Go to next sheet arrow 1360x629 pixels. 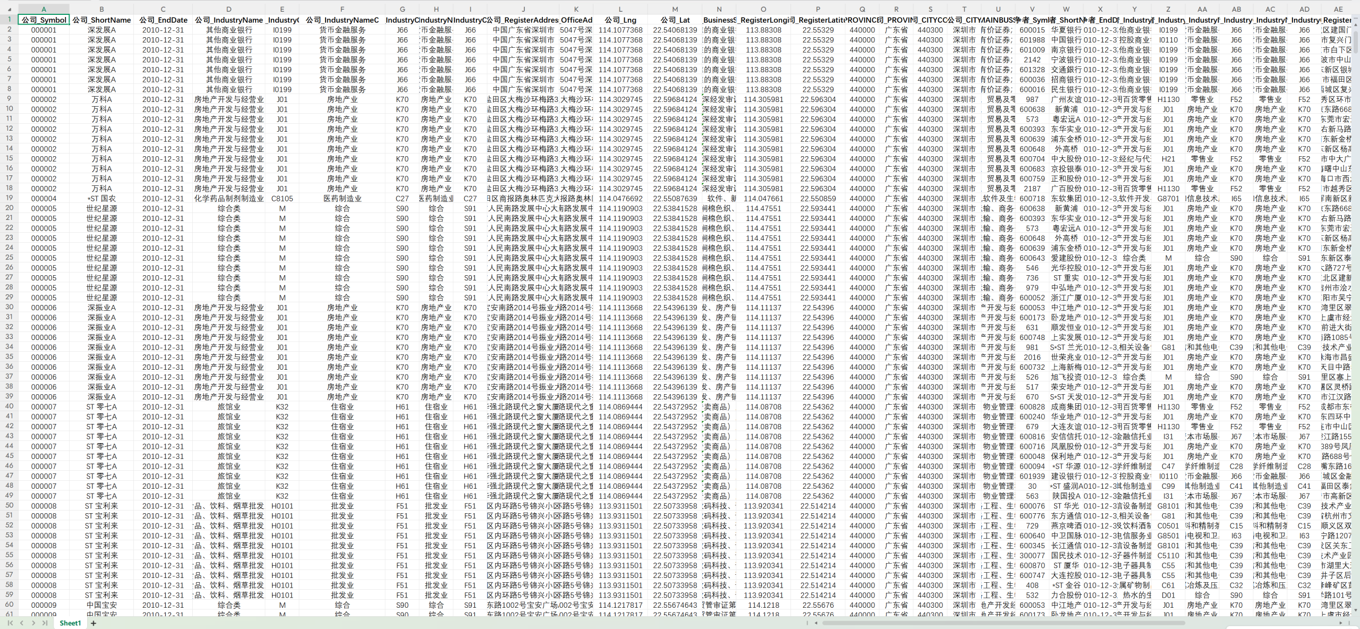[x=33, y=623]
